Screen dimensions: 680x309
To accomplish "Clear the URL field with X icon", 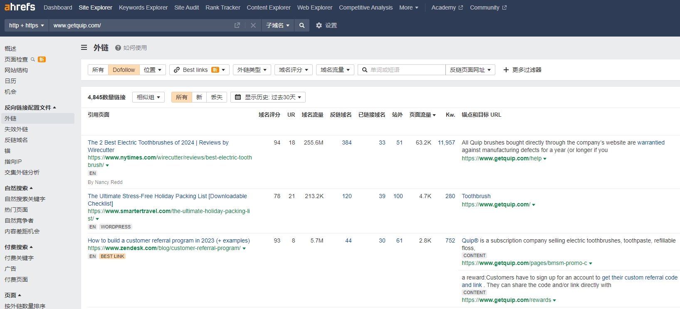I will tap(253, 25).
